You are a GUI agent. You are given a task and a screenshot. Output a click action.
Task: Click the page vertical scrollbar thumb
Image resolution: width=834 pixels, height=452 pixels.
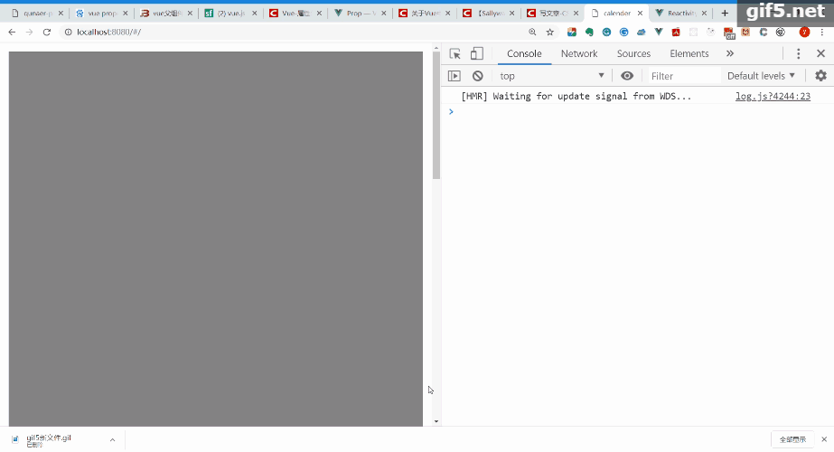tap(436, 116)
